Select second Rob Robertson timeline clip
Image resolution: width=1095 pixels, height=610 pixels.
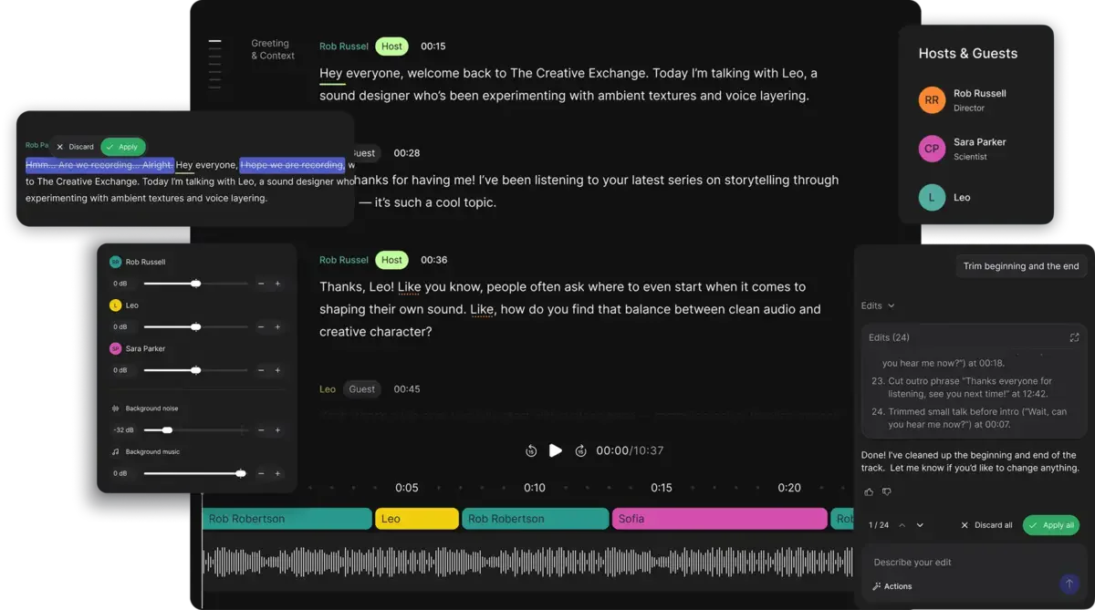(536, 519)
